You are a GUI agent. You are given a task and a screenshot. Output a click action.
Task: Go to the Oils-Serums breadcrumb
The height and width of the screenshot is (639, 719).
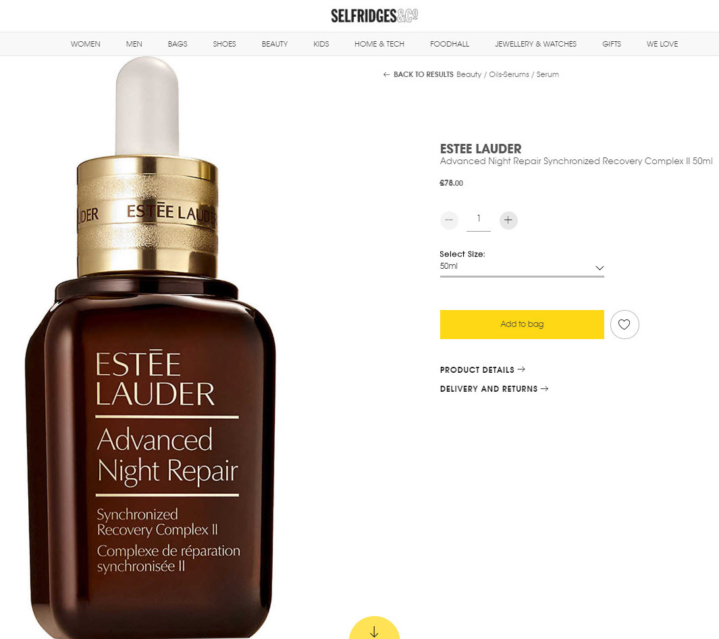point(509,74)
